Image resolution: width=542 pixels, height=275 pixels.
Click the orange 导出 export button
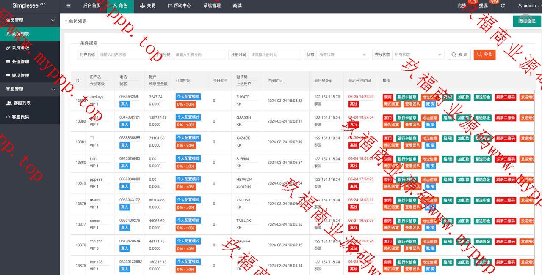484,54
